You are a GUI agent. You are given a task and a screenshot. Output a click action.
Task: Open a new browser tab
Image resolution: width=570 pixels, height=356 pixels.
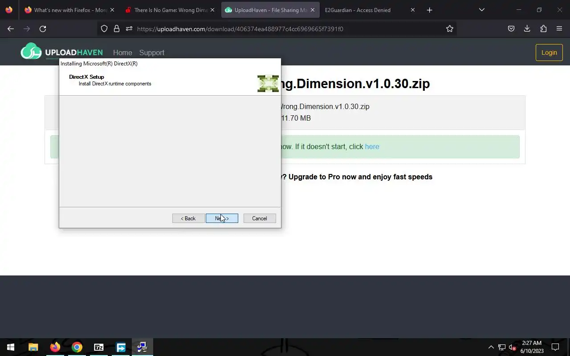(x=429, y=10)
